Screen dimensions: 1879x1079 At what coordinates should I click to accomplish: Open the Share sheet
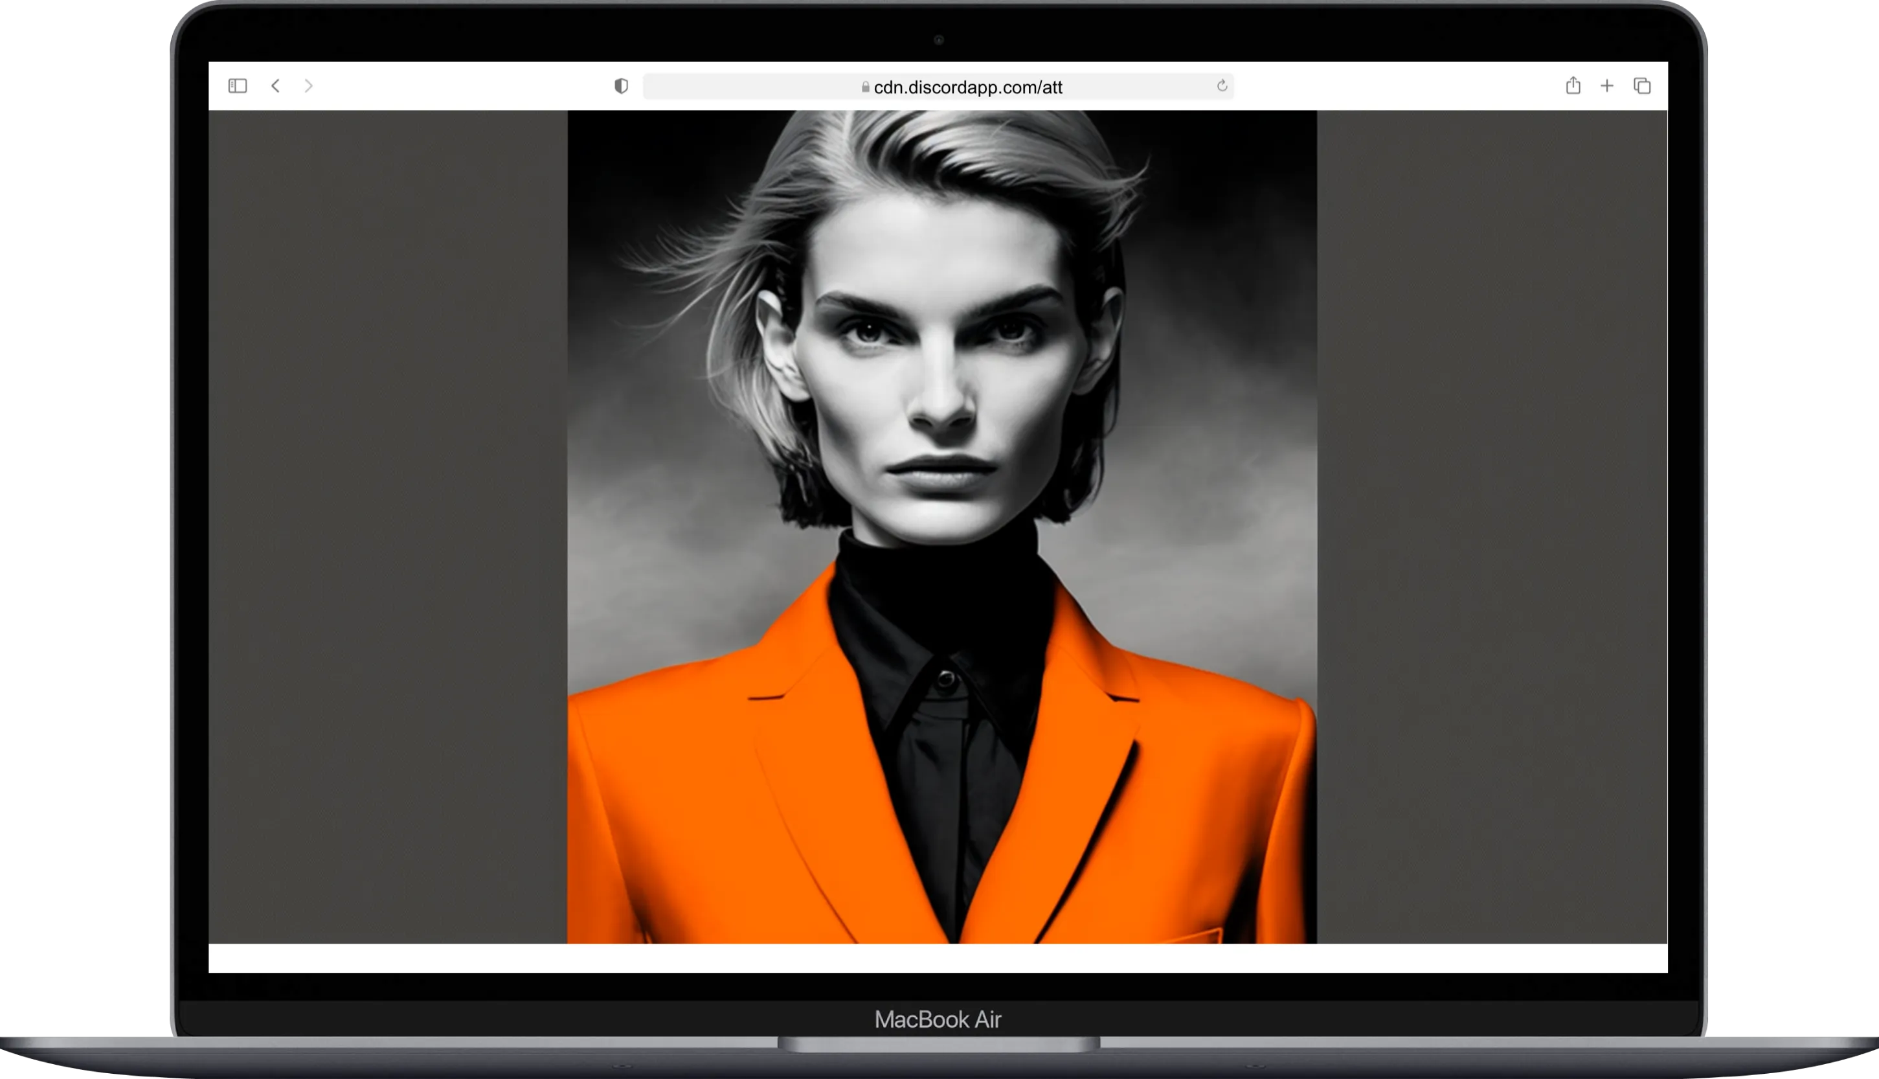point(1572,86)
